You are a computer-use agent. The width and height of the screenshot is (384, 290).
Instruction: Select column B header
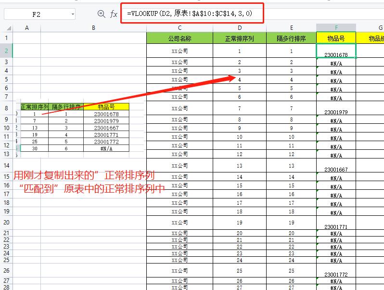(x=93, y=28)
